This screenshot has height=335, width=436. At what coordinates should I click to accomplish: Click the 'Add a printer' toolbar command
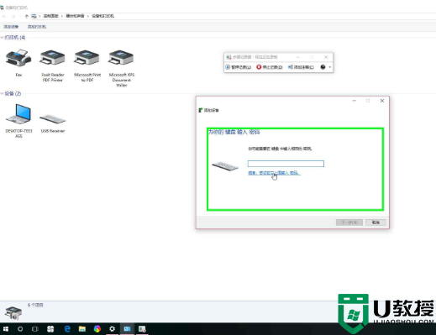click(x=37, y=27)
